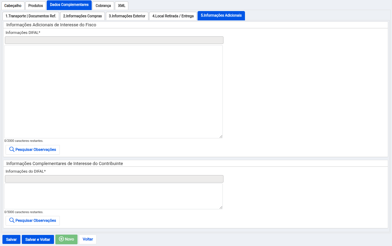Select the Dados Complementares tab
Screen dimensions: 392x246
(x=69, y=5)
